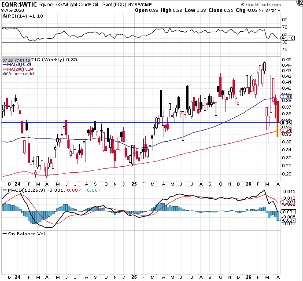Click the 8-Apr-2026 date label

(13, 11)
